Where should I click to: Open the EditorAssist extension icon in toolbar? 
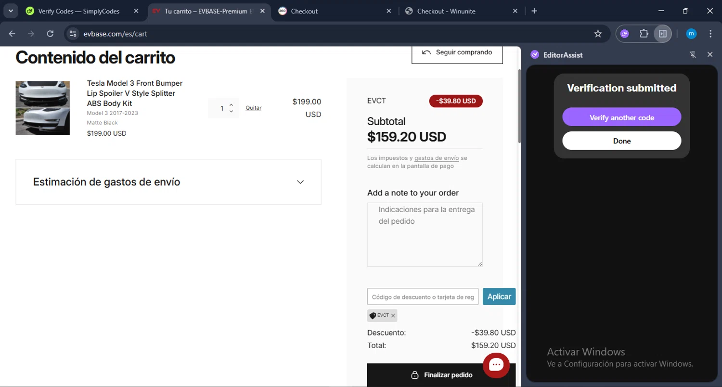pyautogui.click(x=625, y=34)
